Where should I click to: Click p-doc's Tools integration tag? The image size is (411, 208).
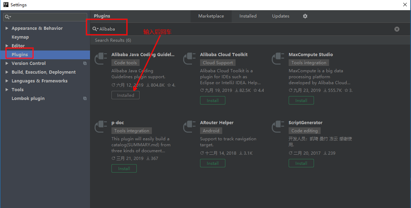click(x=131, y=131)
